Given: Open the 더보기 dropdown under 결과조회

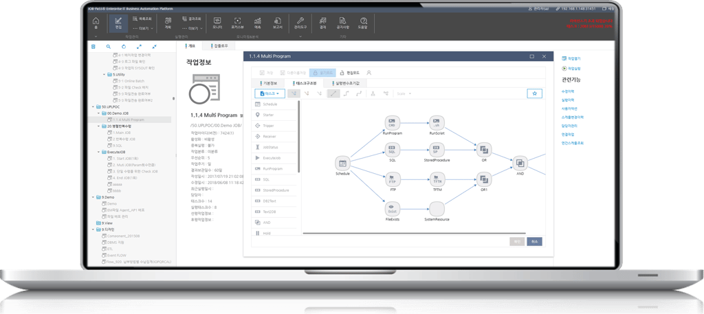Looking at the screenshot, I should [192, 28].
